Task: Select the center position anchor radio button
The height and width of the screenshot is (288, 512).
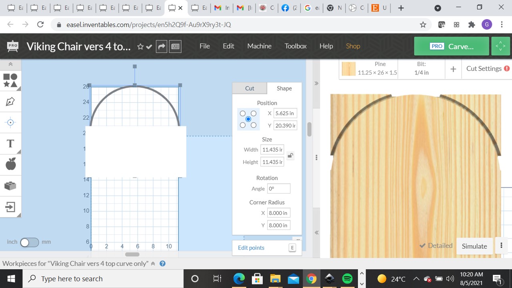Action: coord(248,119)
